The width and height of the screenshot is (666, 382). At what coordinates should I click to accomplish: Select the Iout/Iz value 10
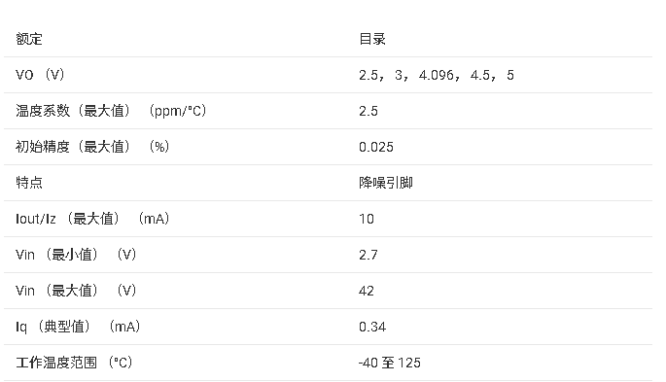[x=367, y=219]
